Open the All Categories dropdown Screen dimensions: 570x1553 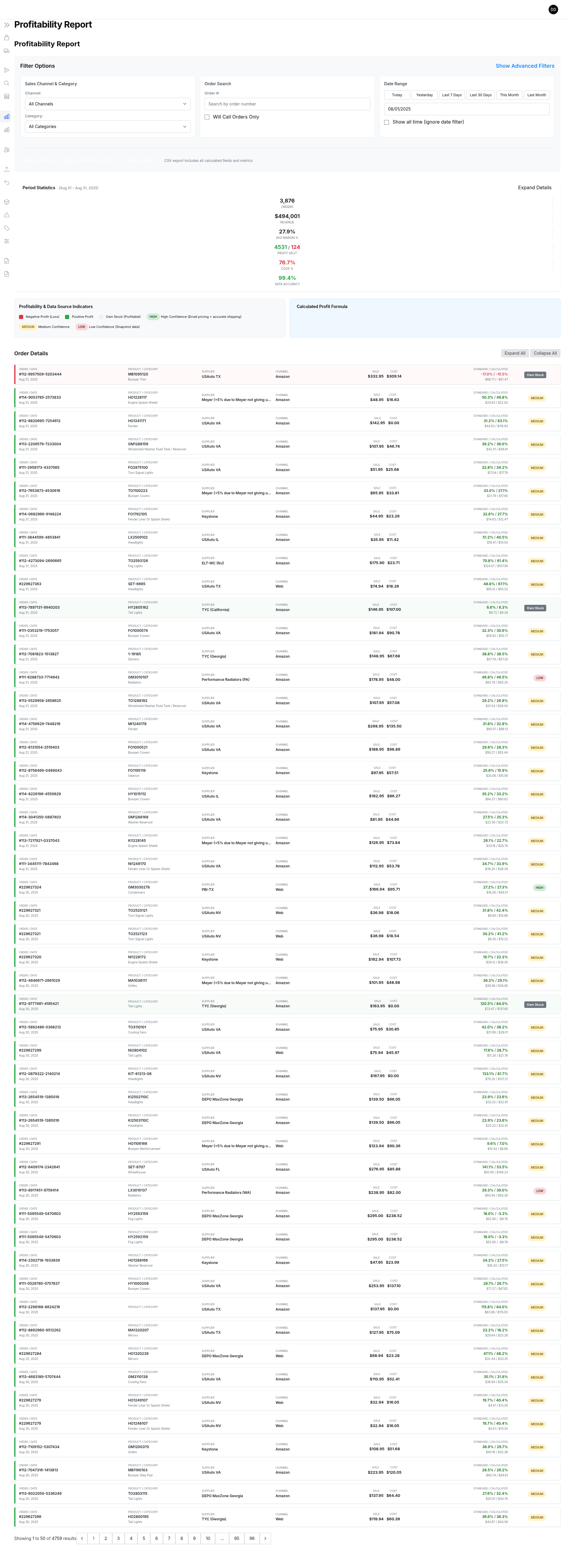click(x=107, y=127)
